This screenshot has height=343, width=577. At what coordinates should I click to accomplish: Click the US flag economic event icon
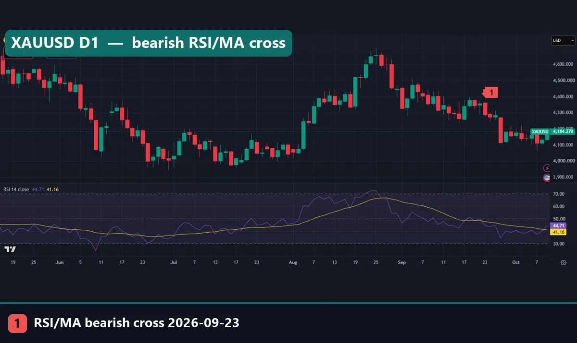(x=547, y=177)
